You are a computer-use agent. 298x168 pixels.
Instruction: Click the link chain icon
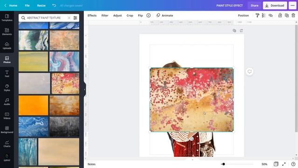(x=271, y=15)
